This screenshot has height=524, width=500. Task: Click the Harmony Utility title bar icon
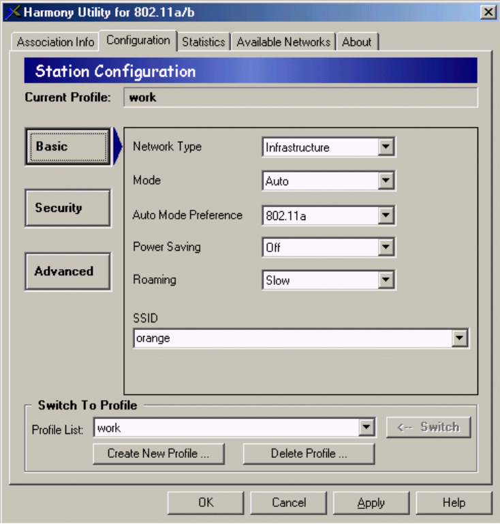14,12
